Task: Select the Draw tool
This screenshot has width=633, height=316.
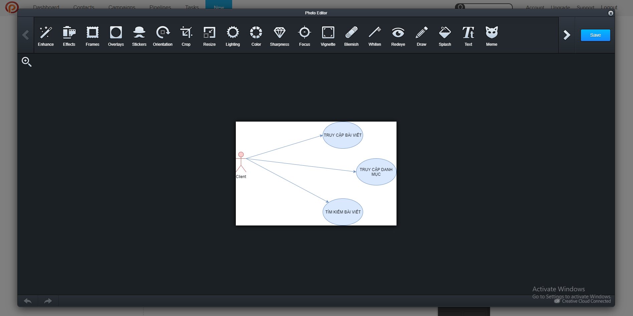Action: coord(421,35)
